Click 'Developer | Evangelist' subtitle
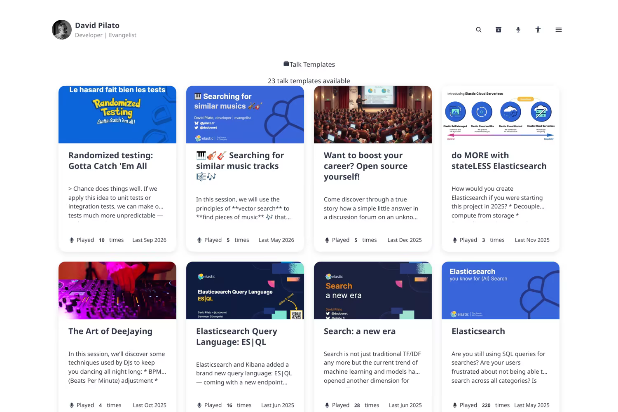Viewport: 618px width, 412px height. tap(105, 35)
